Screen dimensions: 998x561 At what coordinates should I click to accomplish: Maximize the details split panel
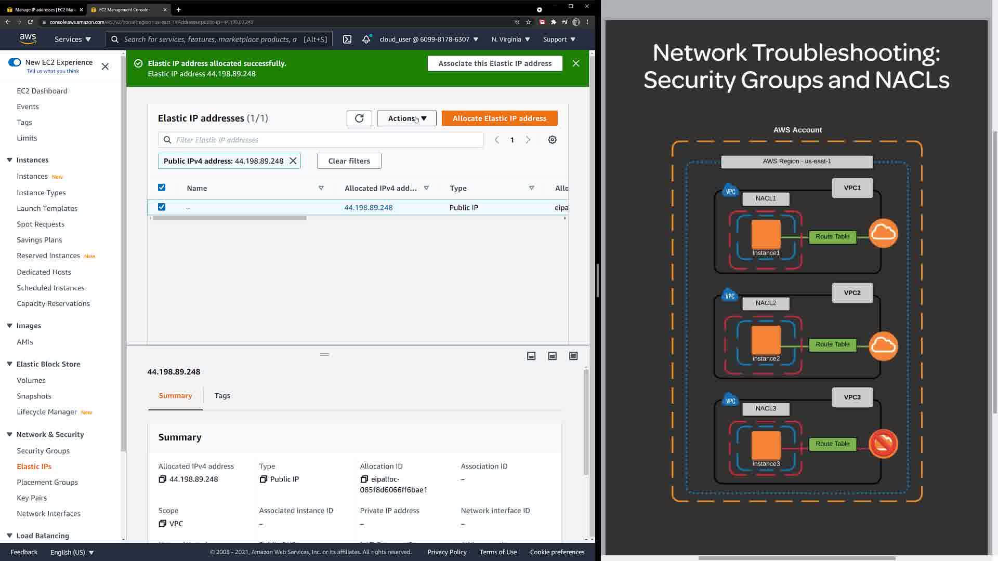point(573,356)
